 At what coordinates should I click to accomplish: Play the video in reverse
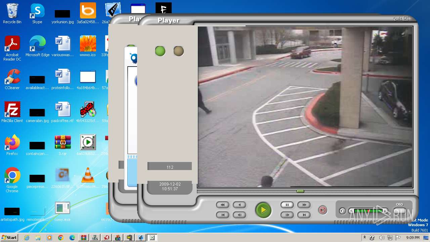tap(240, 205)
